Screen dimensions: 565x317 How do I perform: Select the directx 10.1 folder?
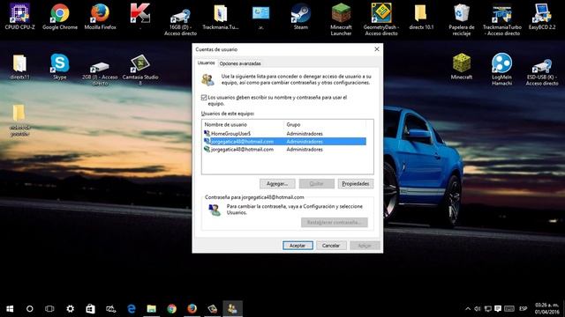421,16
